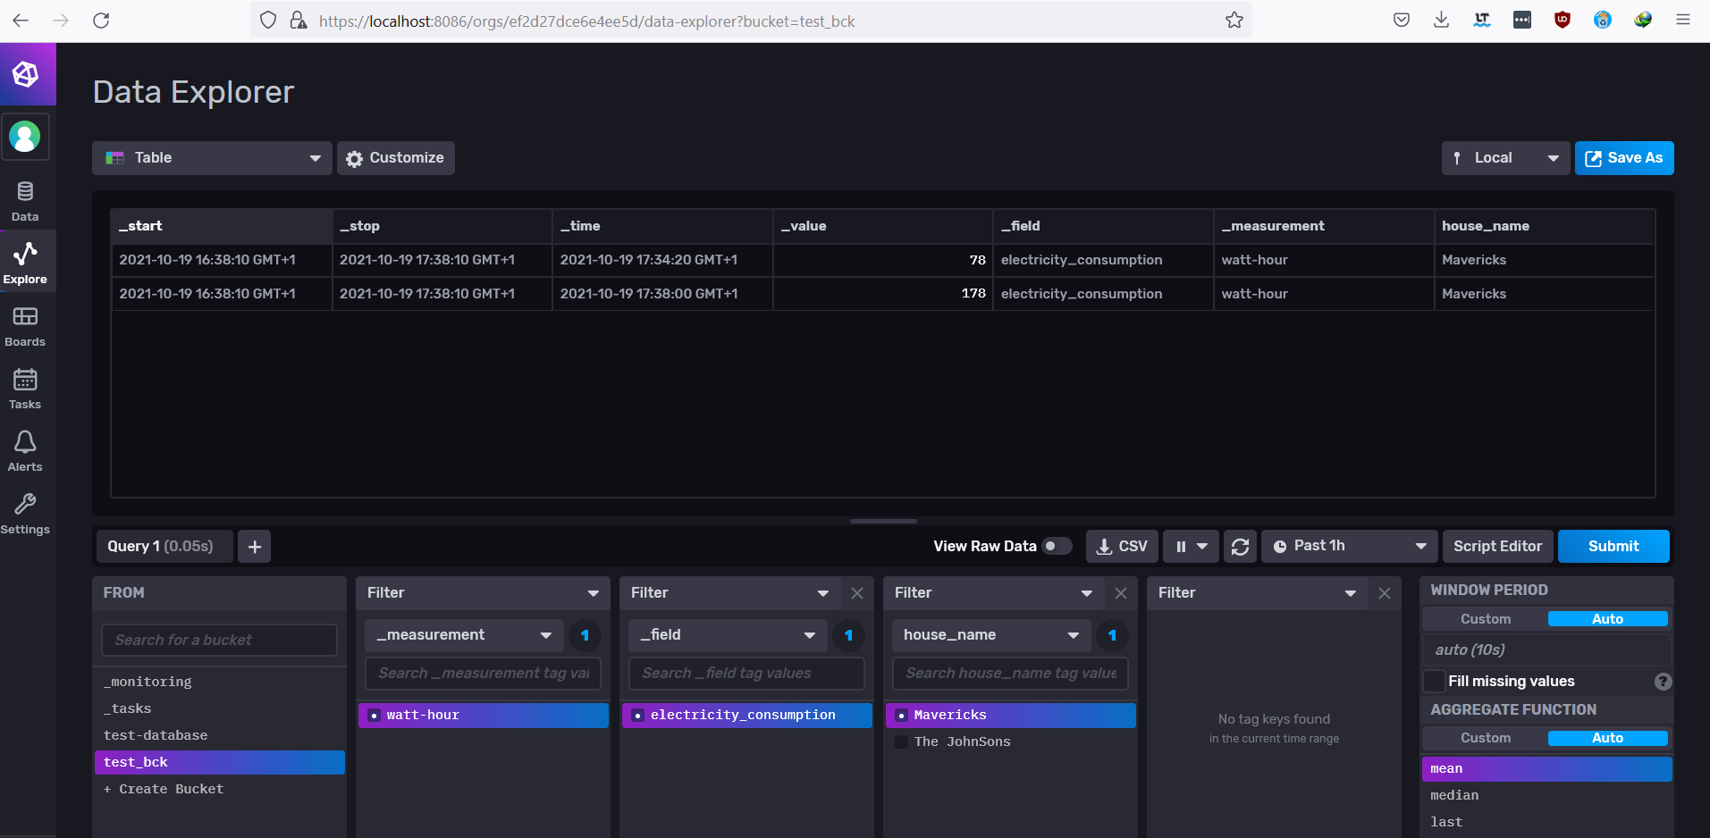Enable Fill missing values checkbox
Image resolution: width=1710 pixels, height=838 pixels.
[x=1434, y=681]
